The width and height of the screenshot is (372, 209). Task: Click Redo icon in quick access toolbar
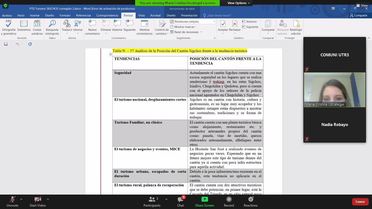[x=30, y=44]
